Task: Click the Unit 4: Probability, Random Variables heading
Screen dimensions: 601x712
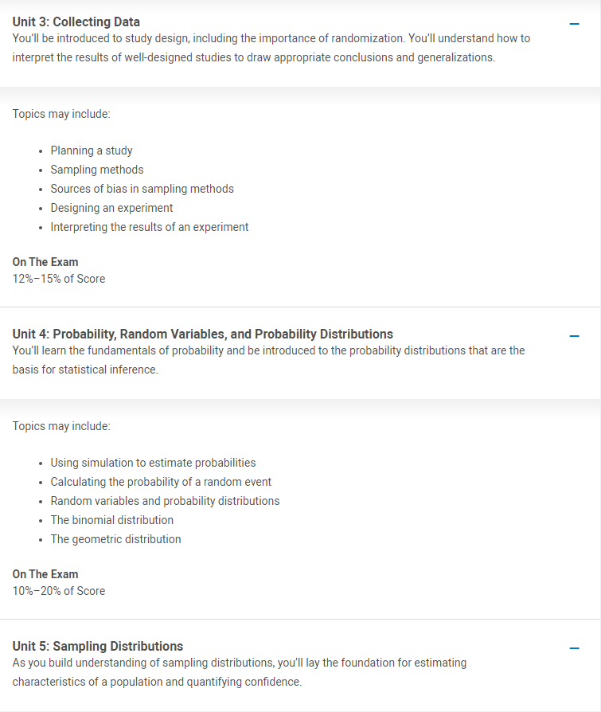Action: 202,334
